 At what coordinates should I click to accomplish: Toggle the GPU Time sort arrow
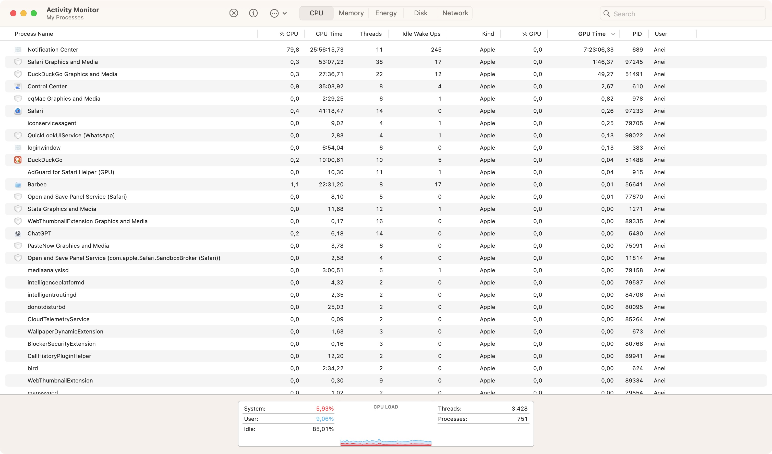(x=613, y=34)
